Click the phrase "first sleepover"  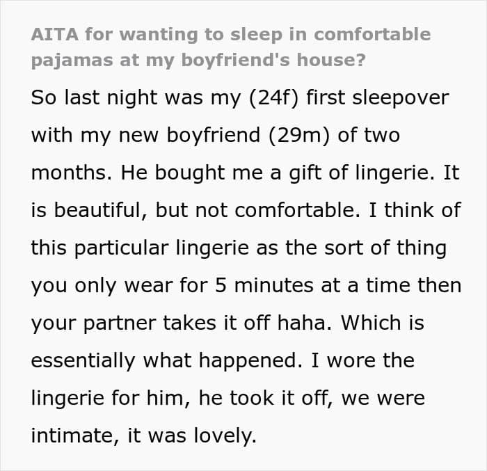(378, 98)
